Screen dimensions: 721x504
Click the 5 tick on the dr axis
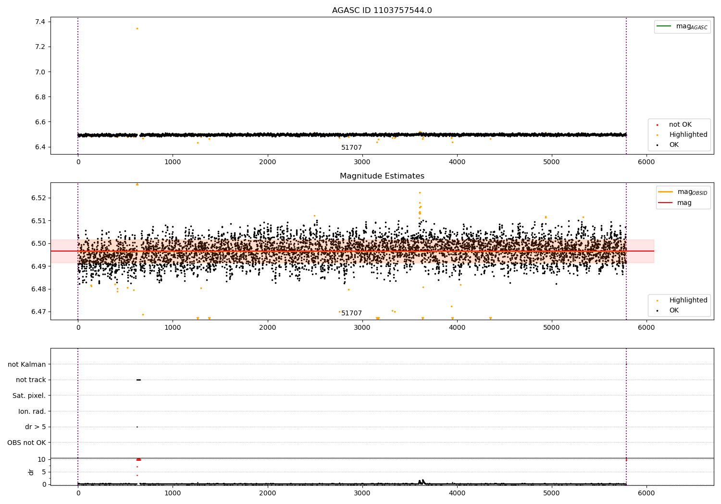[44, 472]
